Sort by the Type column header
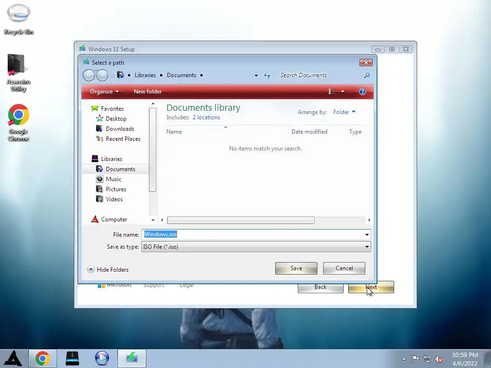Viewport: 491px width, 368px height. tap(356, 132)
